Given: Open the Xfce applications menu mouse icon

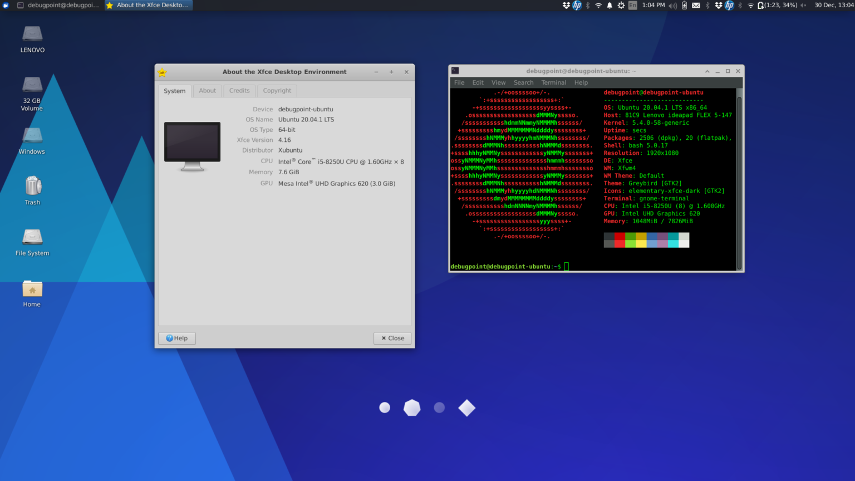Looking at the screenshot, I should [6, 5].
